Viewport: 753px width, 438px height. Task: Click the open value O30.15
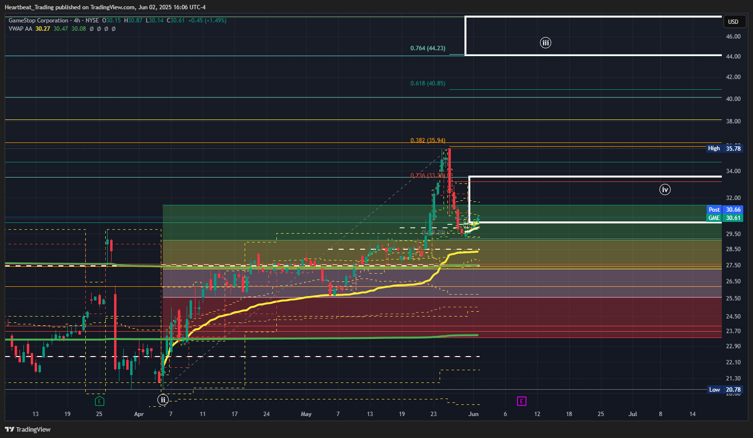112,20
